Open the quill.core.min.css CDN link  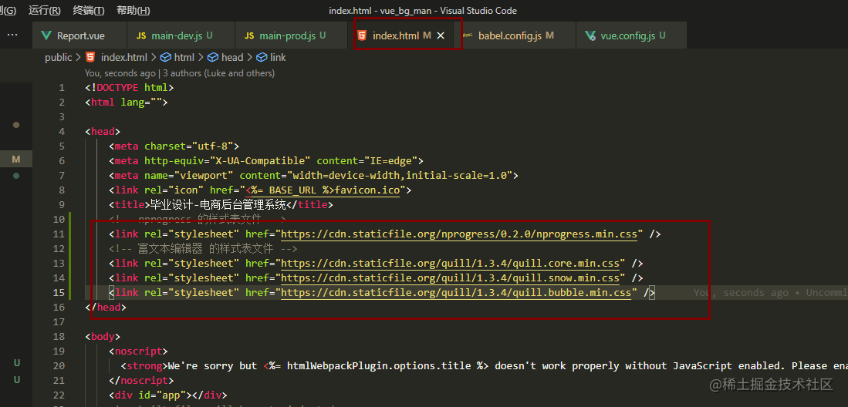(x=450, y=263)
